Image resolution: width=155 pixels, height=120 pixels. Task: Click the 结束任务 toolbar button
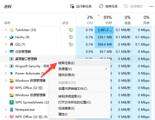109,6
